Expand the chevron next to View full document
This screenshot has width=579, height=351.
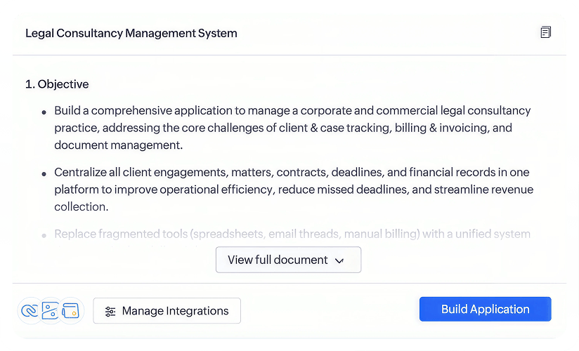pos(339,260)
